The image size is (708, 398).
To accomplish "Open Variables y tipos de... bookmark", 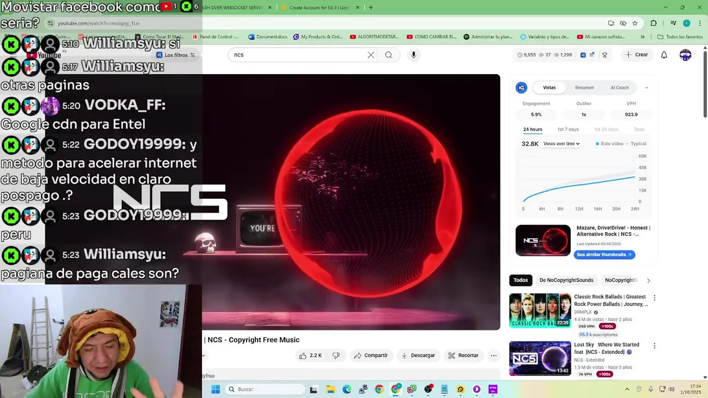I will click(545, 37).
